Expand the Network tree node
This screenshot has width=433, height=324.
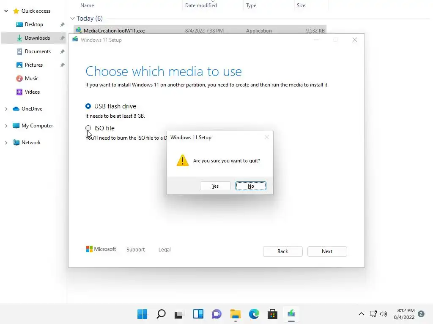pos(6,143)
